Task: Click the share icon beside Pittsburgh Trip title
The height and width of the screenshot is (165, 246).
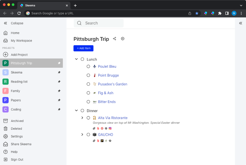Action: (115, 38)
